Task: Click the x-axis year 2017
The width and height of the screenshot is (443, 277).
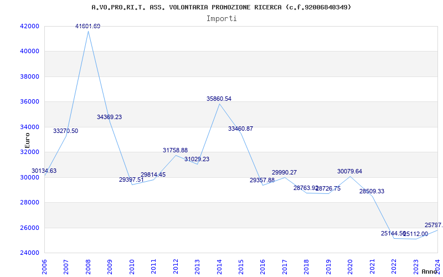Action: coord(285,266)
